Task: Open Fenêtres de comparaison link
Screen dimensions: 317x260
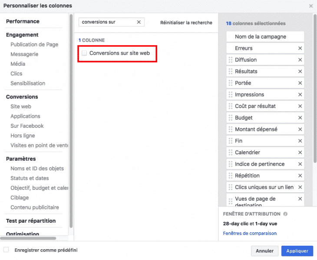Action: point(250,233)
